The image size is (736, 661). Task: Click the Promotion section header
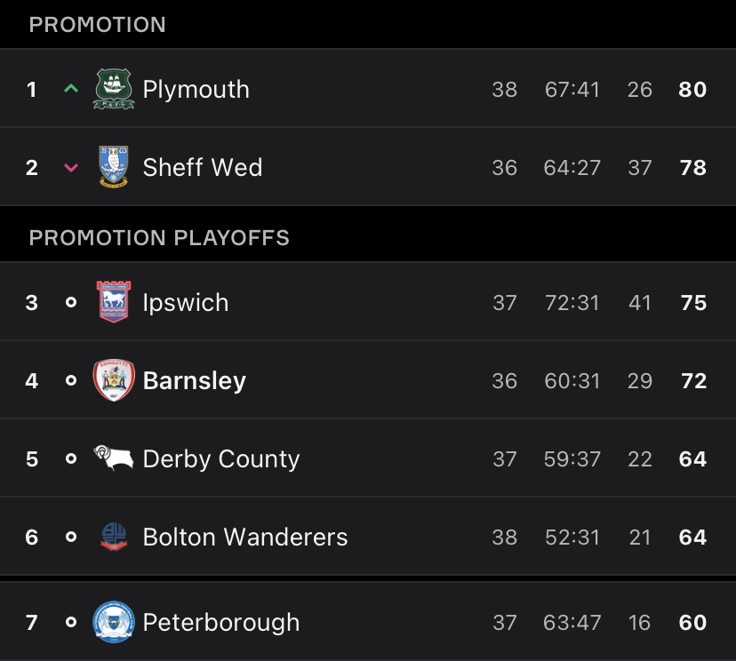pos(98,25)
